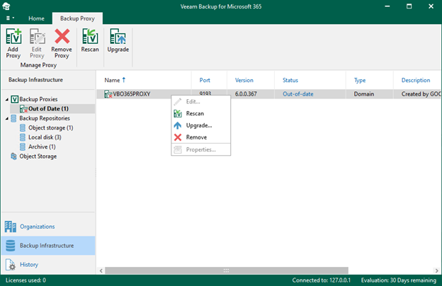Click the Created by description cell

[x=421, y=94]
